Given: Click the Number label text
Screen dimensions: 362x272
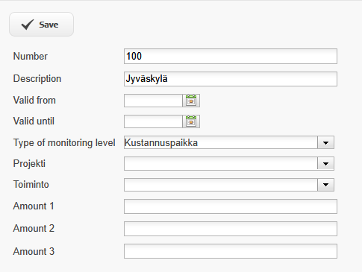Looking at the screenshot, I should click(x=31, y=56).
